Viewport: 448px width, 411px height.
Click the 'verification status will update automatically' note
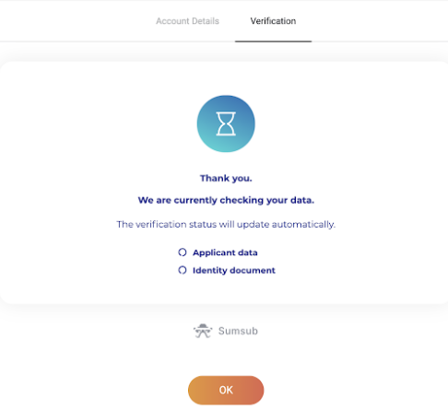pos(226,225)
